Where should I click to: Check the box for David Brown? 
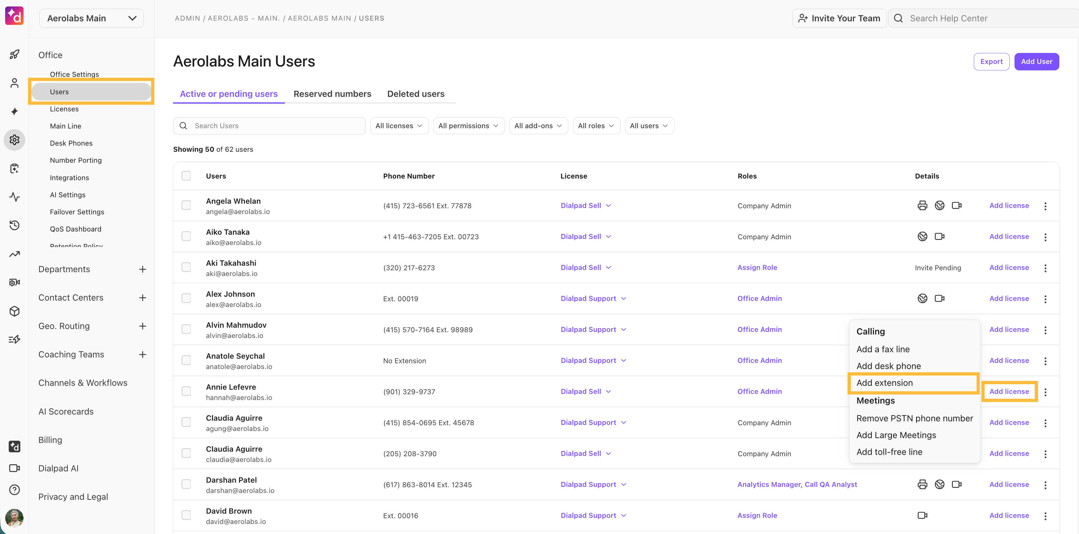point(187,516)
